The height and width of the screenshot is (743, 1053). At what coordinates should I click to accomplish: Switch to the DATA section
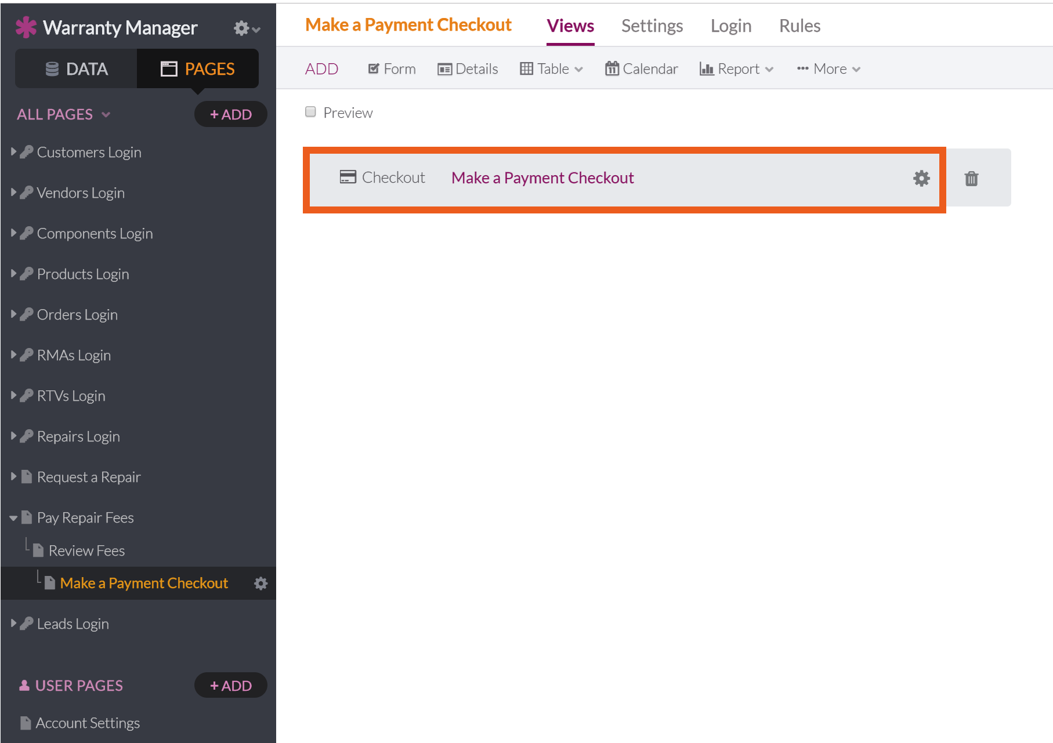77,69
